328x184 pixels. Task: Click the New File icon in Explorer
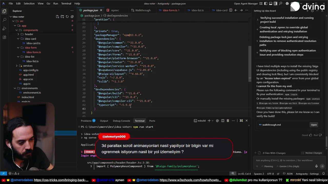pyautogui.click(x=57, y=17)
